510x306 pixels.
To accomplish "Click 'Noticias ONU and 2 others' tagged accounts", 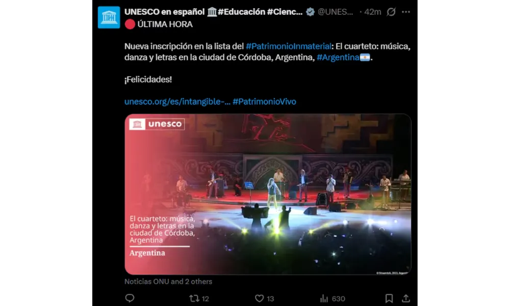I will pos(168,282).
